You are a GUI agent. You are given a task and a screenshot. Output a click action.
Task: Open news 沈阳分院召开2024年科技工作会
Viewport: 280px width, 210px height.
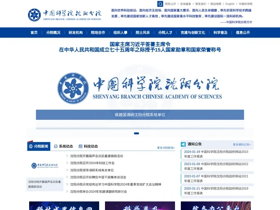(92, 163)
